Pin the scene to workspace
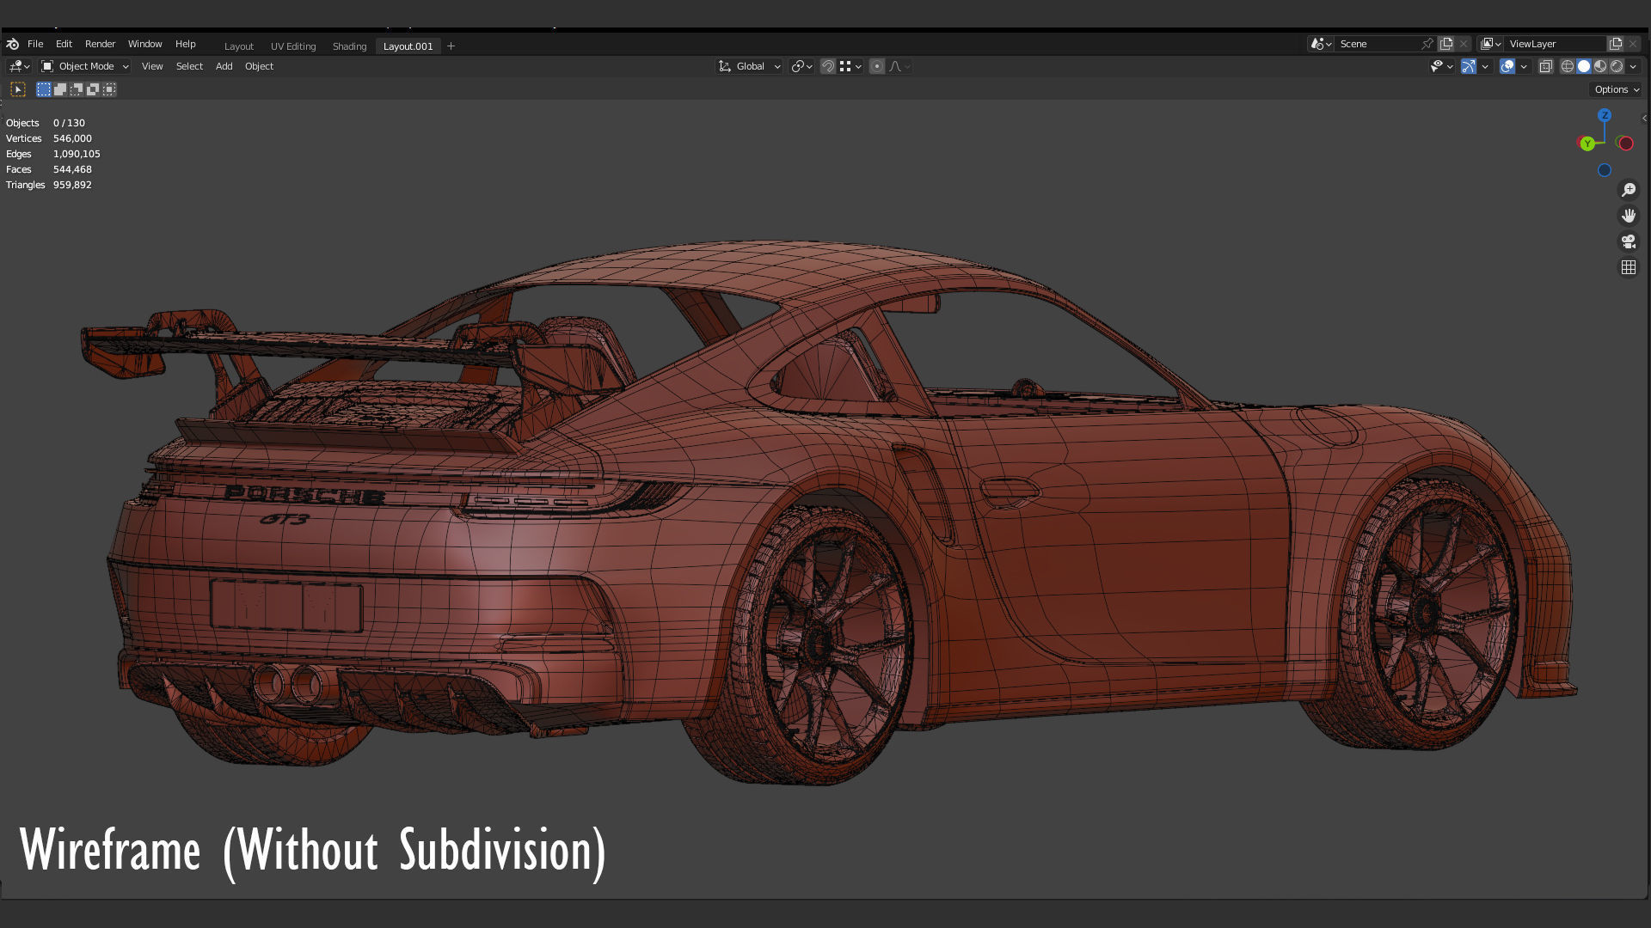This screenshot has width=1651, height=928. pos(1427,44)
